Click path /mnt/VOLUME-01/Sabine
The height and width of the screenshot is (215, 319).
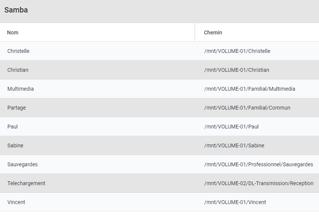(234, 145)
